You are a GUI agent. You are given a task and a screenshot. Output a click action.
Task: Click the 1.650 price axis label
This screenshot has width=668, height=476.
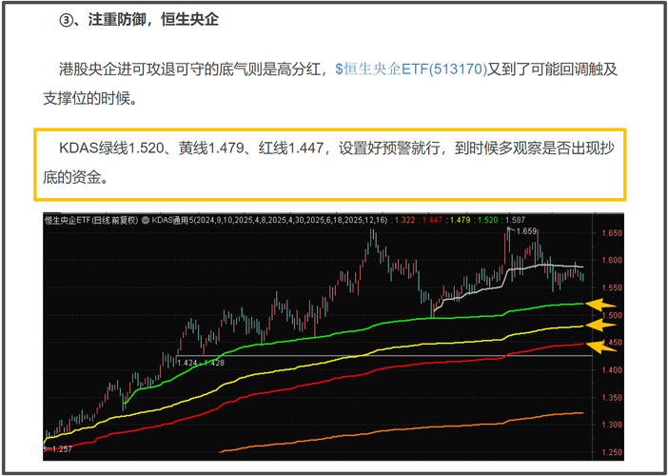click(x=612, y=233)
